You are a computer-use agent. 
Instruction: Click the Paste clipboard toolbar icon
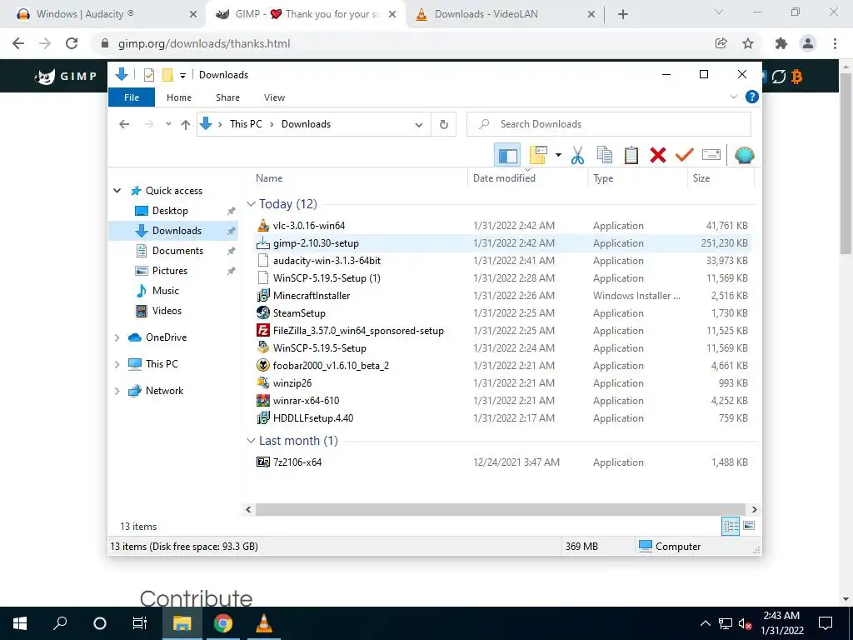click(x=631, y=155)
